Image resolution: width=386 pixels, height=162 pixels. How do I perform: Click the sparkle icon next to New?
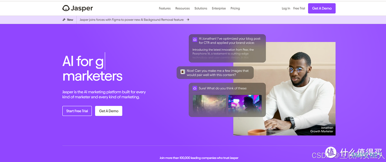pyautogui.click(x=64, y=20)
